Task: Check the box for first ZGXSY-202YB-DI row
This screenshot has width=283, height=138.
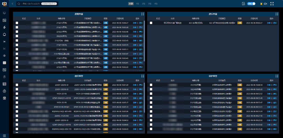Action: [x=17, y=85]
